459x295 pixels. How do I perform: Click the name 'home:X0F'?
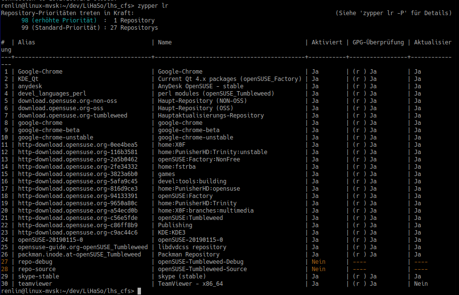(x=172, y=144)
